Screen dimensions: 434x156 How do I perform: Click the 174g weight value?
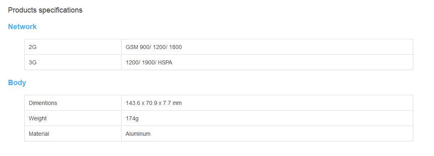click(x=132, y=118)
